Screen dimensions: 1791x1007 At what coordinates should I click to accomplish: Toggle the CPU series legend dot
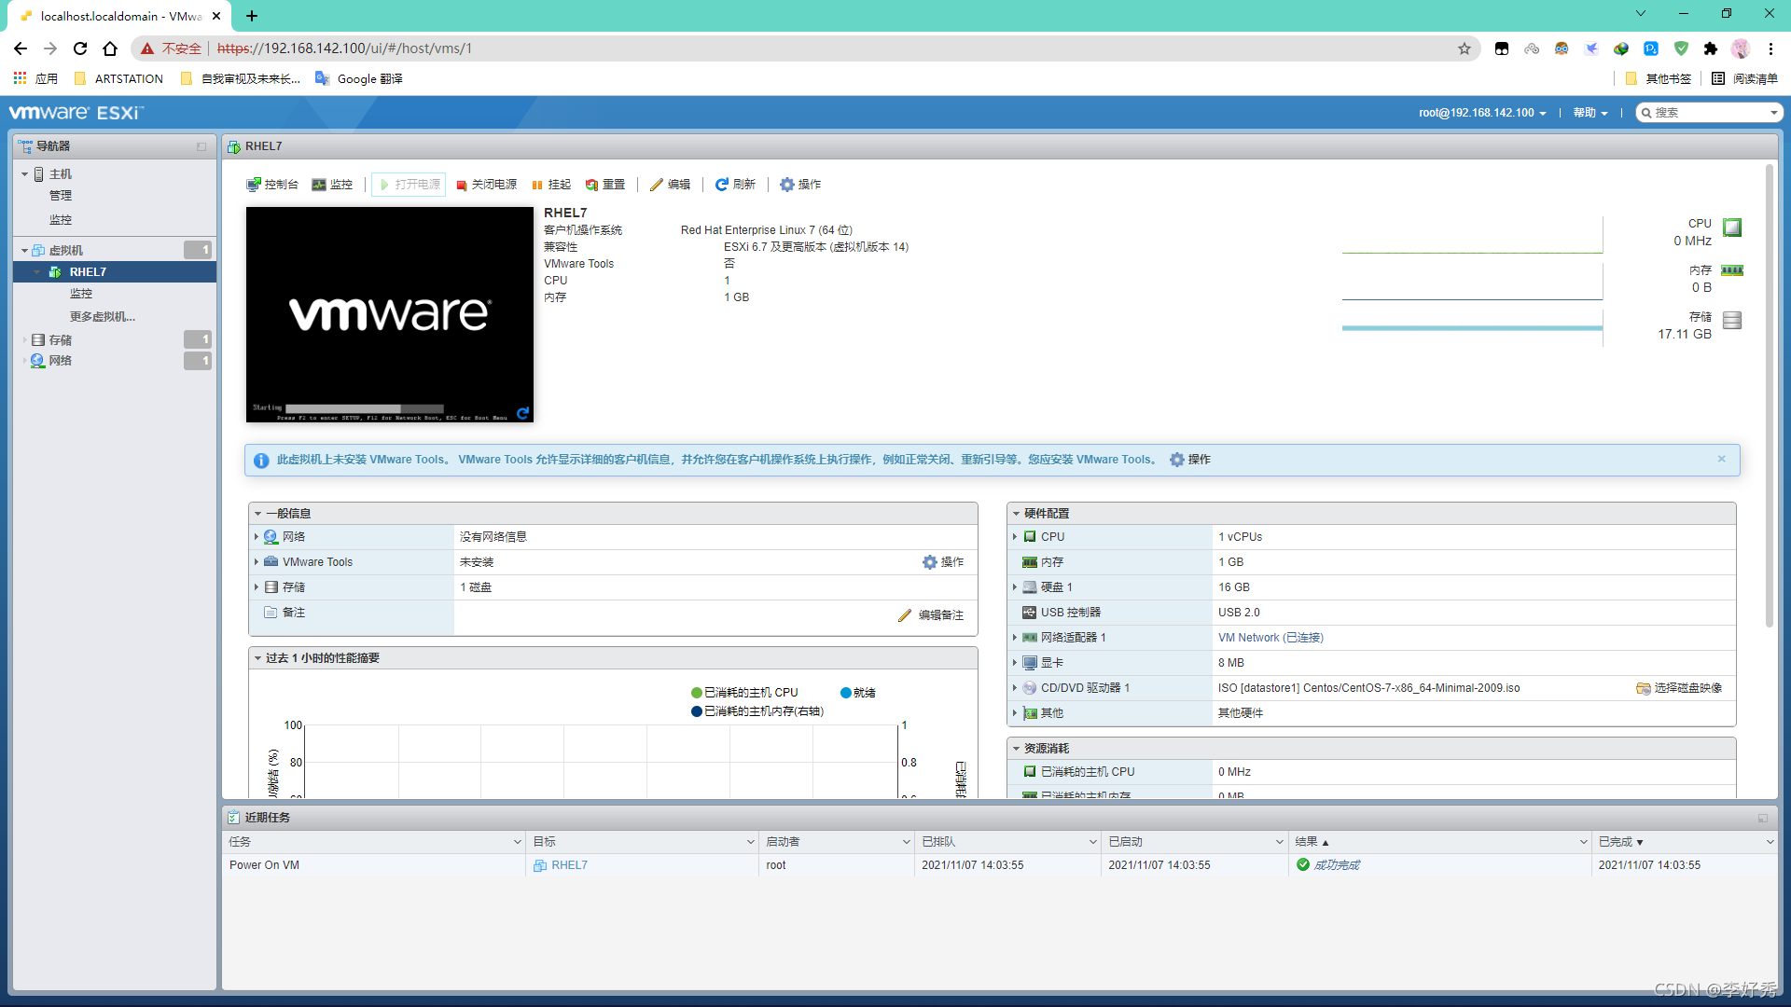[x=696, y=693]
